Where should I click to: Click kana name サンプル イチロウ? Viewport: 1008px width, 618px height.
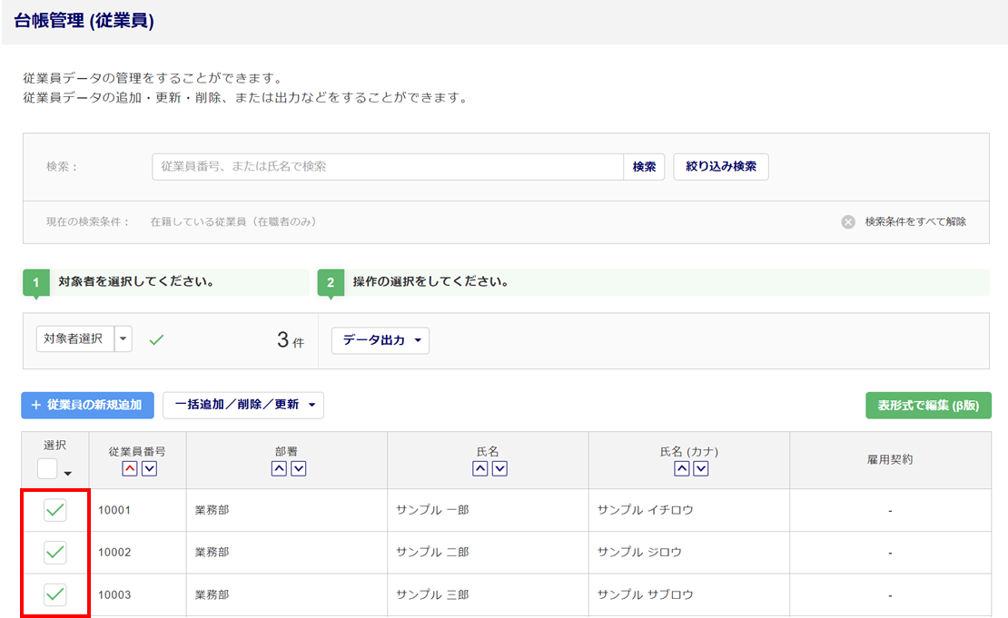click(646, 510)
